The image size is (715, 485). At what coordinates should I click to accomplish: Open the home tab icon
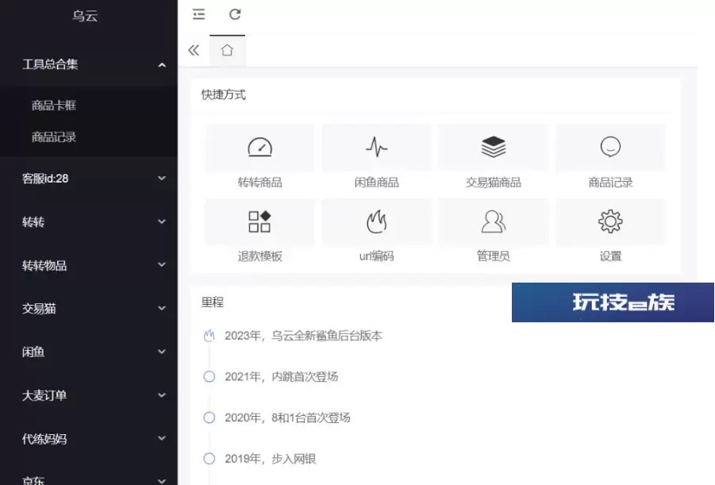(x=227, y=50)
